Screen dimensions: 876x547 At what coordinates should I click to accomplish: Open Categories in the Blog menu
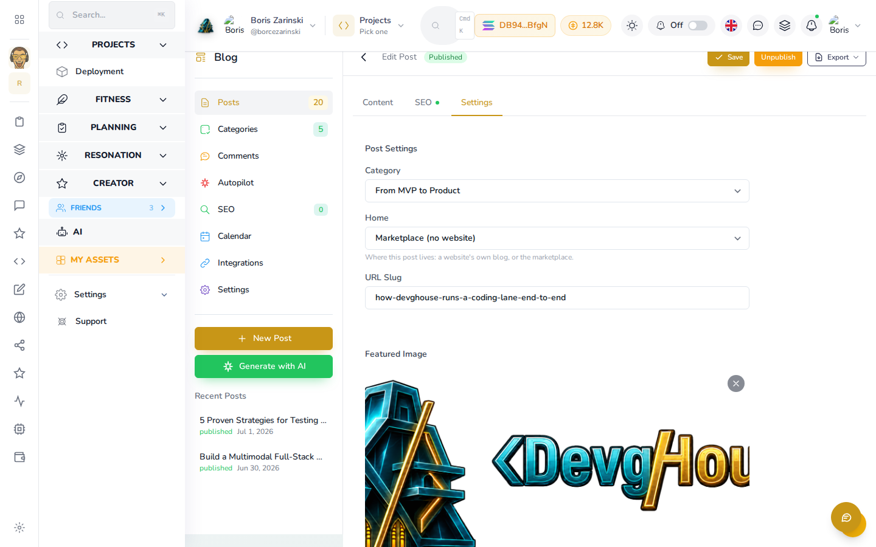click(263, 129)
